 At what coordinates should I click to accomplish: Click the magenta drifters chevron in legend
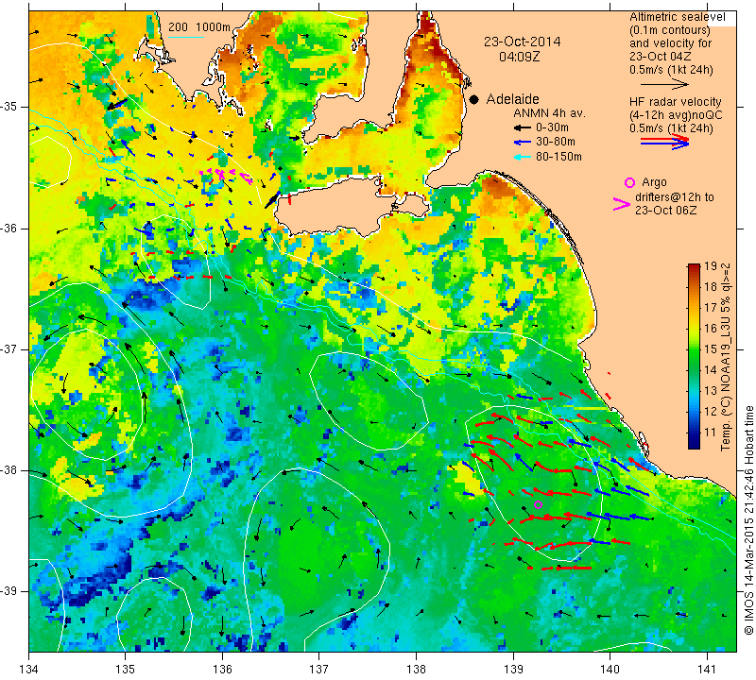(622, 204)
